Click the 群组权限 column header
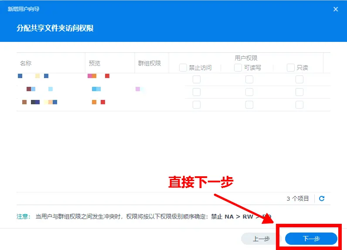Viewport: 347px width, 250px height. (x=150, y=63)
